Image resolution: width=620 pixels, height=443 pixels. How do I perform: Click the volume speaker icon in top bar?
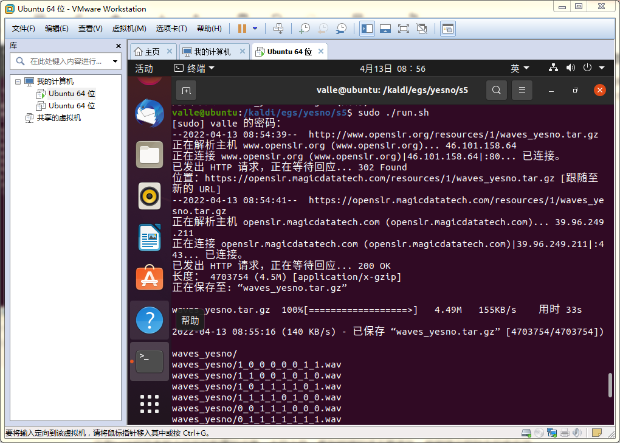(x=571, y=68)
